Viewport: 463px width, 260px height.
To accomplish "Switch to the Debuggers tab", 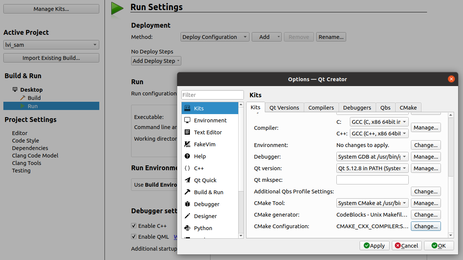I will click(x=357, y=108).
